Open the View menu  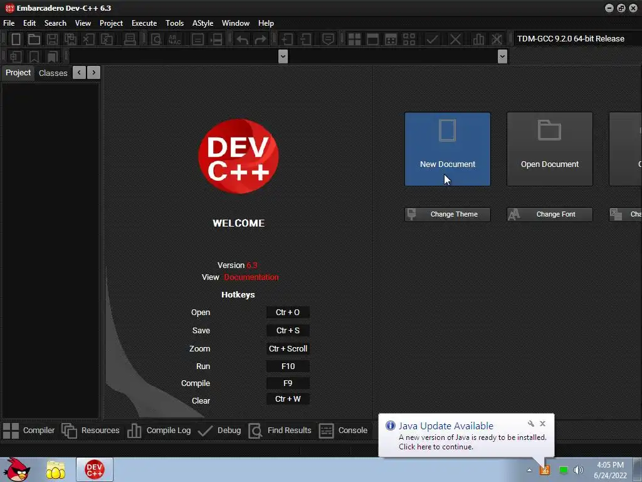point(83,23)
